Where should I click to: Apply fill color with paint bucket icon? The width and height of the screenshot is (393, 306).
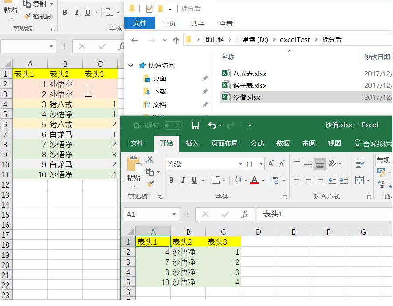[237, 180]
